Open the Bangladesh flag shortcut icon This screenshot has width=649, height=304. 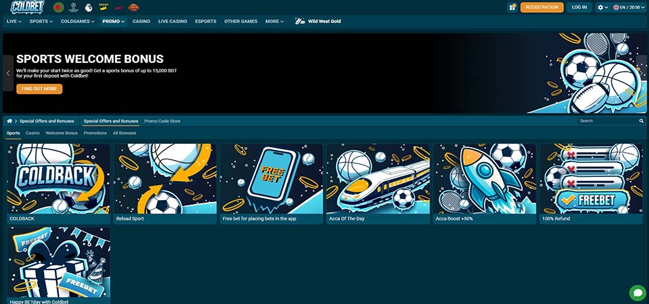[x=59, y=7]
